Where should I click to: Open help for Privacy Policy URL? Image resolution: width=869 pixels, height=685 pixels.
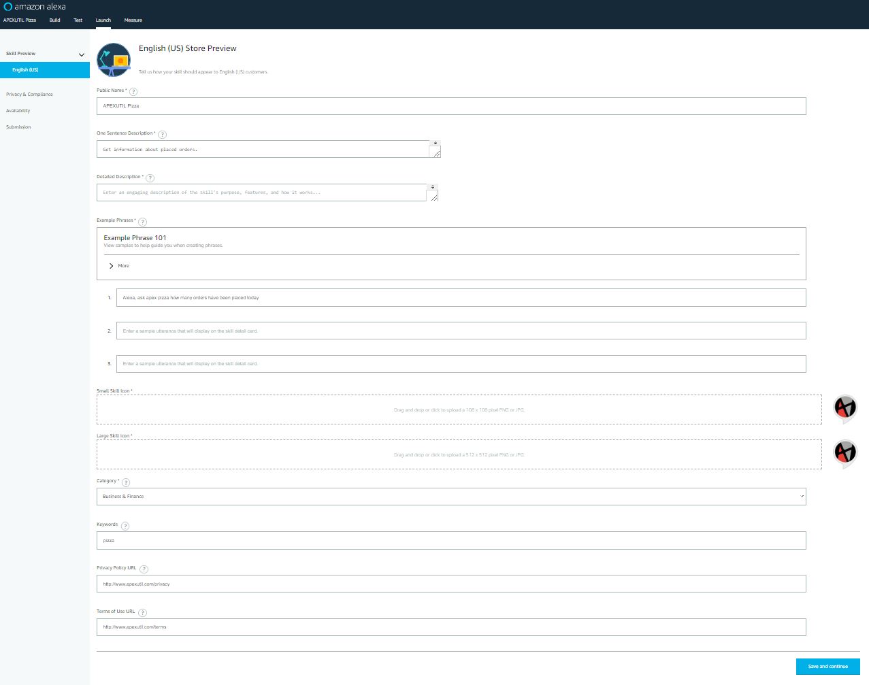(x=144, y=569)
